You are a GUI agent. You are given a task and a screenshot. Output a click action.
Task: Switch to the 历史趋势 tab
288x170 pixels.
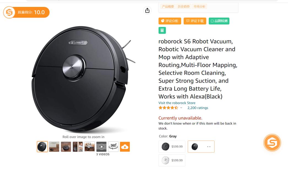coord(184,6)
